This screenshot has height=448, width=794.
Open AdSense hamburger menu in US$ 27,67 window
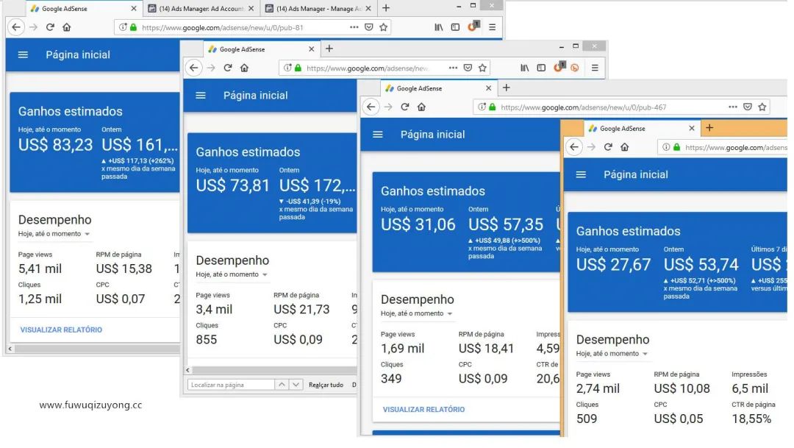[x=582, y=174]
